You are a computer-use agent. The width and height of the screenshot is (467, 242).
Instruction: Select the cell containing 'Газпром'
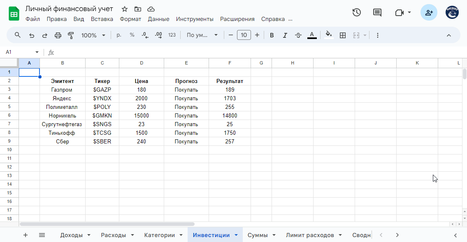(x=62, y=90)
